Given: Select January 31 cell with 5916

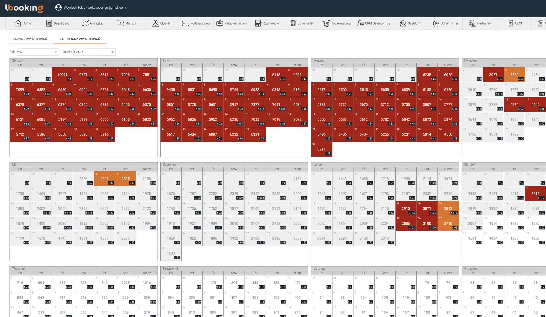Looking at the screenshot, I should pyautogui.click(x=105, y=134).
